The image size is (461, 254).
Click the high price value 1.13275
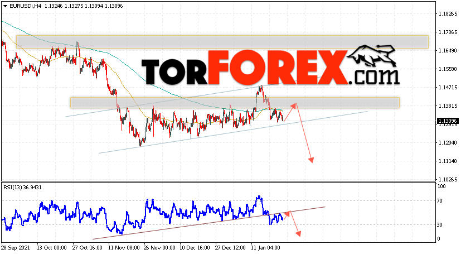click(74, 6)
